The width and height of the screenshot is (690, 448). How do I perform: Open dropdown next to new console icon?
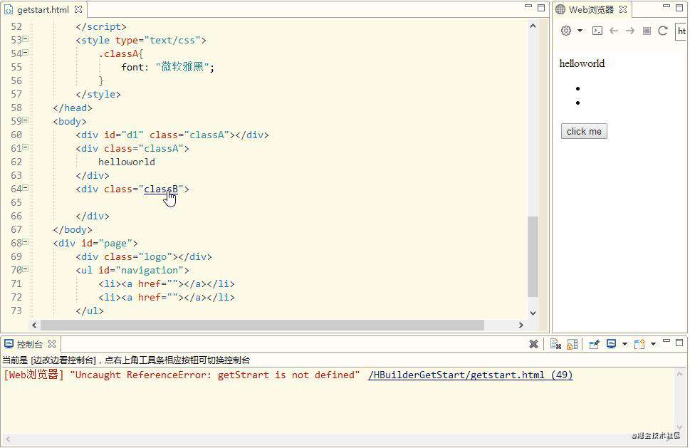pyautogui.click(x=653, y=344)
